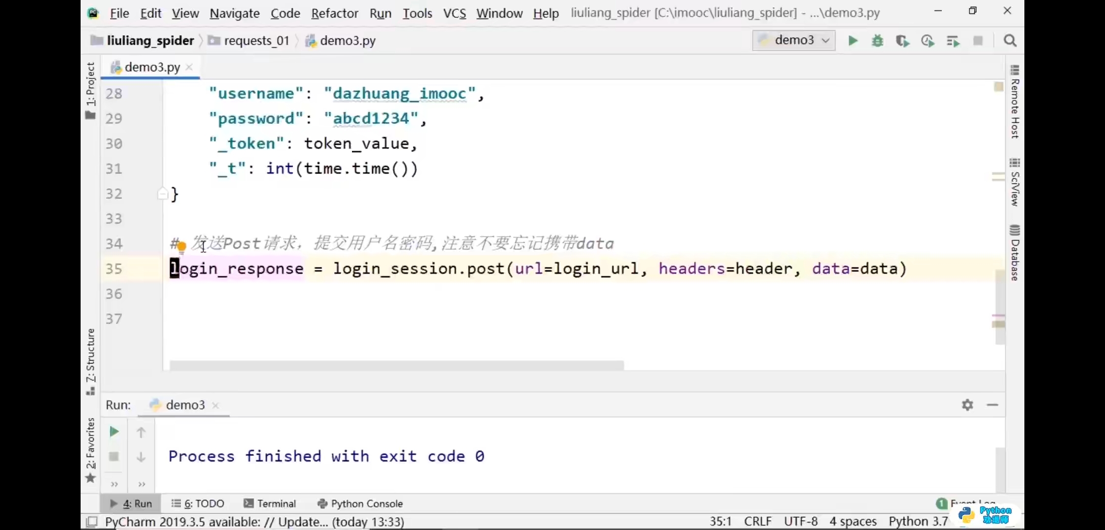Open the Project tool window sidebar tab

point(90,90)
